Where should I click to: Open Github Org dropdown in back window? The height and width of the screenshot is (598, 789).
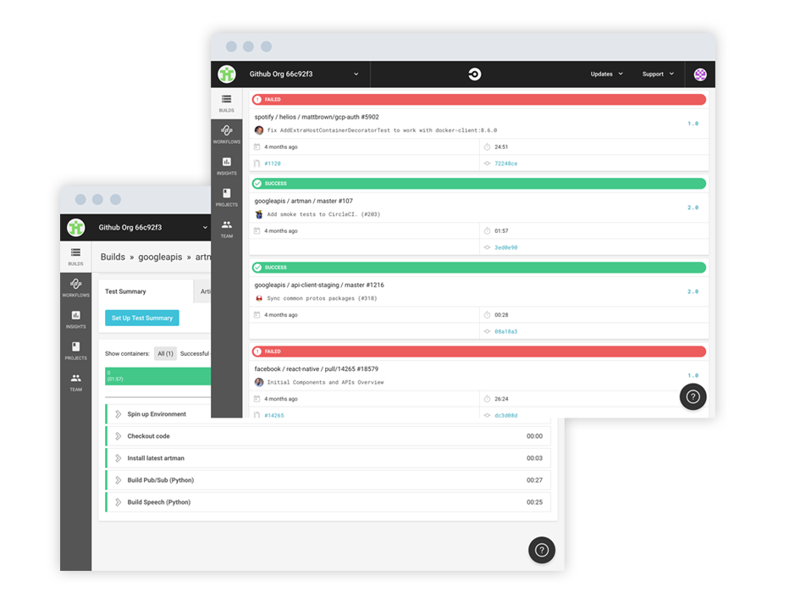(x=153, y=228)
